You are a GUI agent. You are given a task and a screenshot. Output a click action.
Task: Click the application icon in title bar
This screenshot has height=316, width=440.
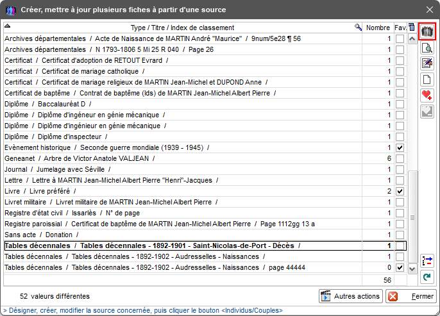tap(11, 10)
